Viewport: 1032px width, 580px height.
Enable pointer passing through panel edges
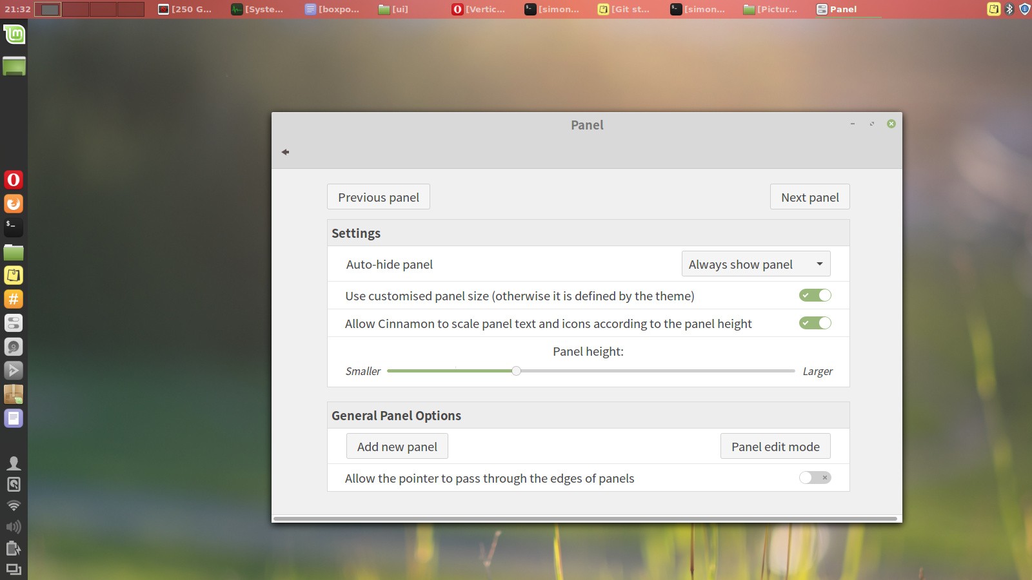tap(815, 478)
